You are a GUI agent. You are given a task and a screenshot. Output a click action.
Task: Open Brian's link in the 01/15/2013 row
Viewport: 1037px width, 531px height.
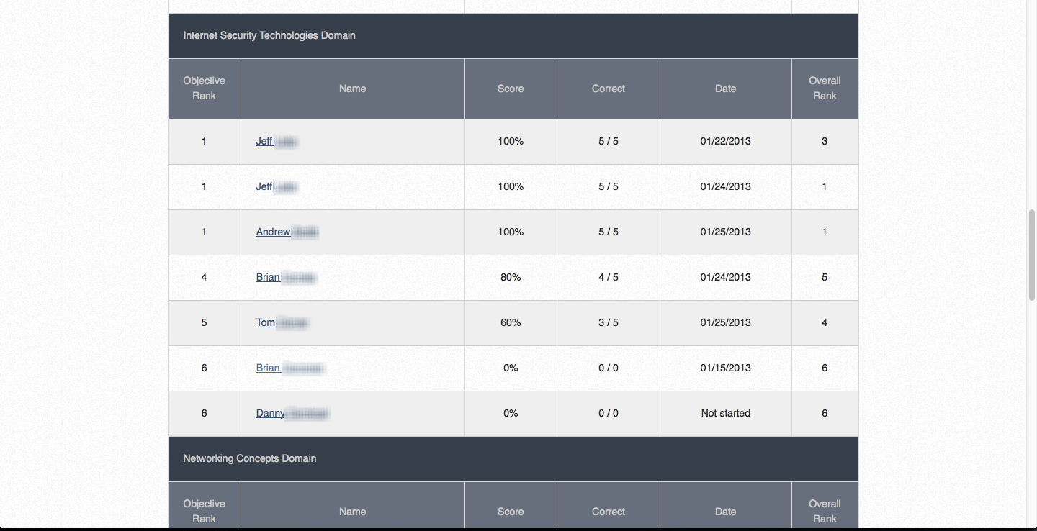[268, 368]
